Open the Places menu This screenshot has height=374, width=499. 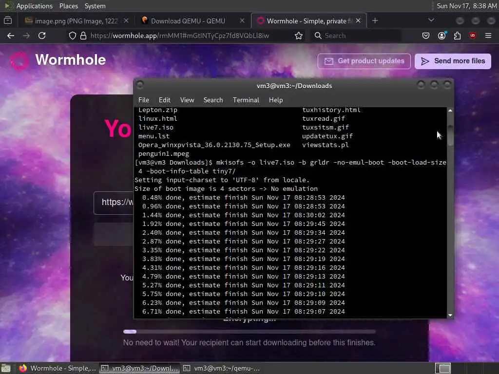[69, 6]
